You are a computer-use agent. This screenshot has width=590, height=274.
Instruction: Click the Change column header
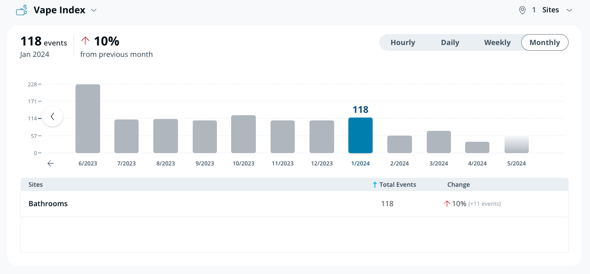[458, 185]
